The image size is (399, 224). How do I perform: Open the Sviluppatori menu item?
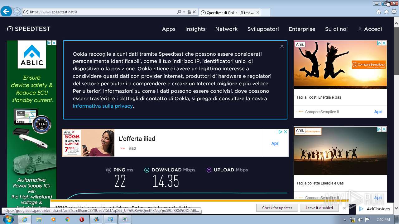click(263, 29)
